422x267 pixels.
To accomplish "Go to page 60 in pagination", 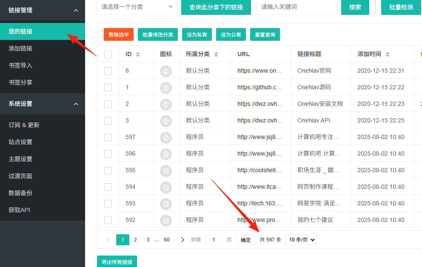I will click(167, 240).
